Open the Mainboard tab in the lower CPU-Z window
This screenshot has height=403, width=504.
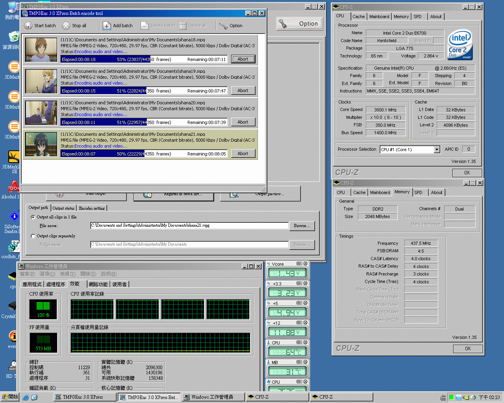pyautogui.click(x=380, y=192)
